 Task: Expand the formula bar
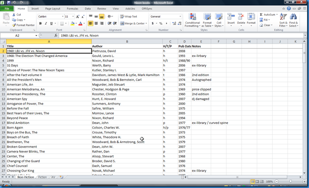click(305, 35)
